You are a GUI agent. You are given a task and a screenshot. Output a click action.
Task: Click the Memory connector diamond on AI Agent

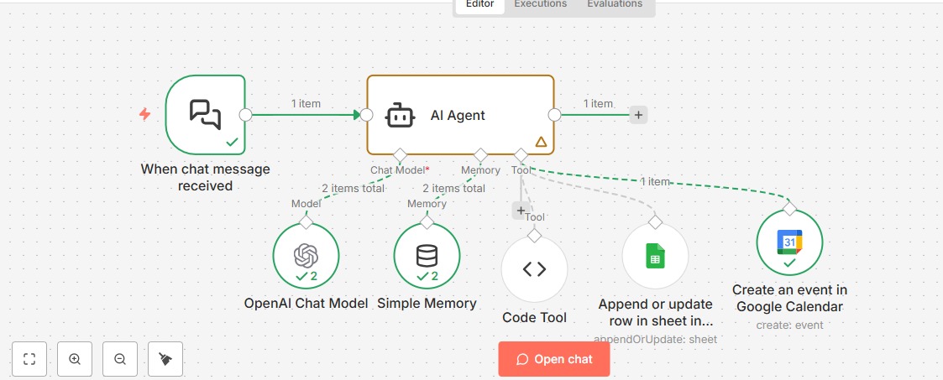tap(480, 155)
